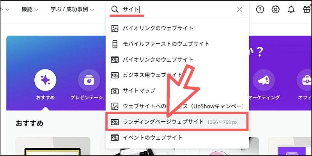The image size is (312, 156).
Task: Click the link icon beside ビジネス用ウェブサイト
Action: coord(115,75)
